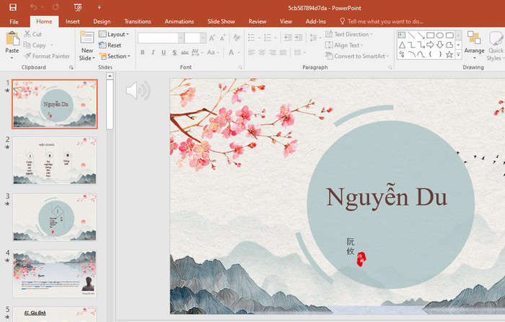Toggle Italic formatting
Screen dimensions: 505x322
pyautogui.click(x=154, y=53)
